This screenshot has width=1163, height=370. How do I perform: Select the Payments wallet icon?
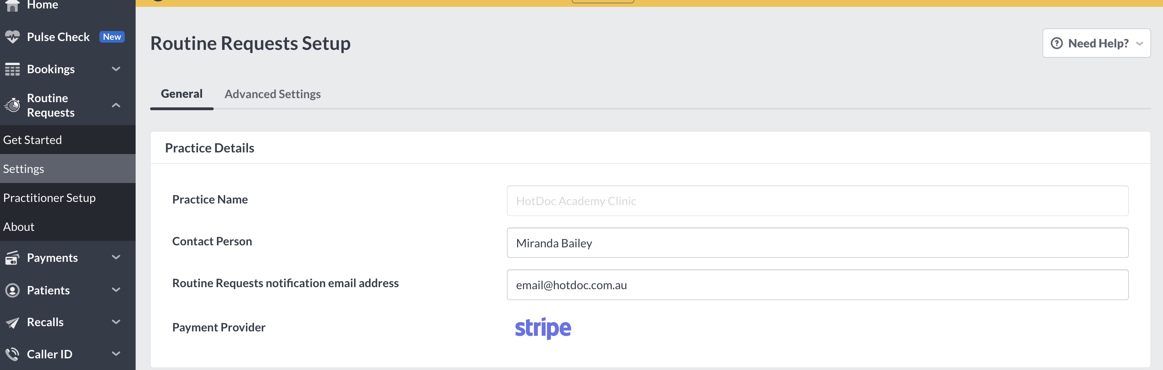tap(12, 257)
